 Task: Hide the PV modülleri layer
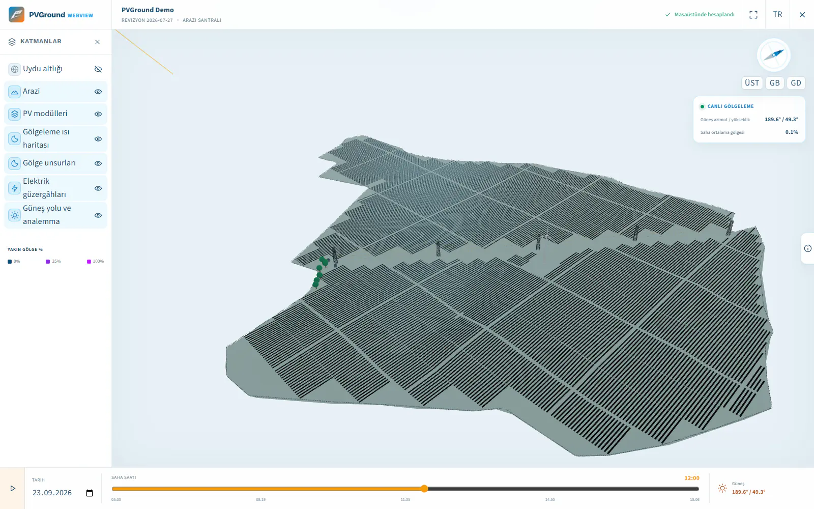click(x=98, y=114)
